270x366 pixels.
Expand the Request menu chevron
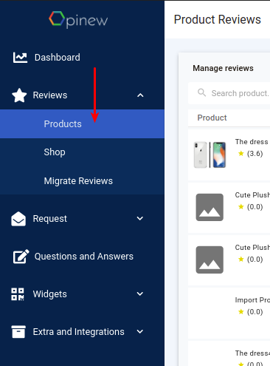140,218
